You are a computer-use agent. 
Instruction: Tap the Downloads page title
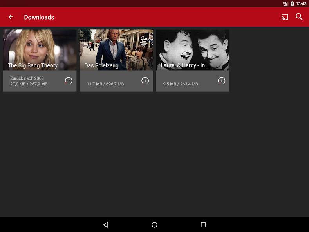point(39,17)
